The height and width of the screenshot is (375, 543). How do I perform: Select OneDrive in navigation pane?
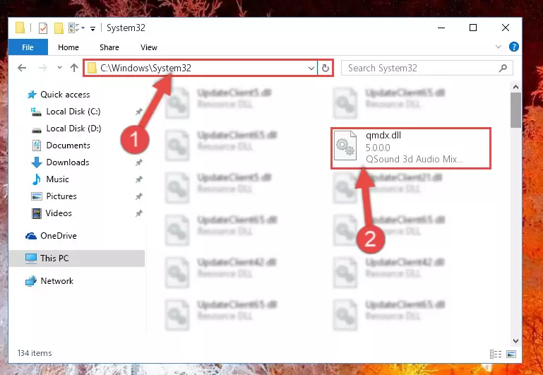tap(58, 236)
